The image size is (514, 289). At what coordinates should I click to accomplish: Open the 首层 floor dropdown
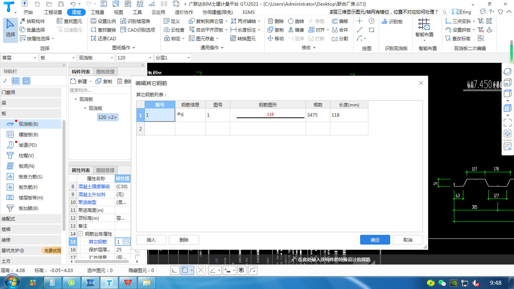(x=19, y=58)
